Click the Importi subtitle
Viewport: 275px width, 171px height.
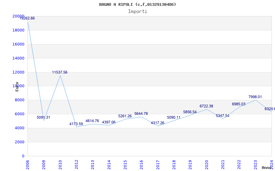pyautogui.click(x=137, y=11)
